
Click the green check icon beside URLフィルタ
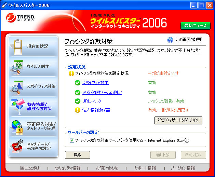pyautogui.click(x=78, y=101)
